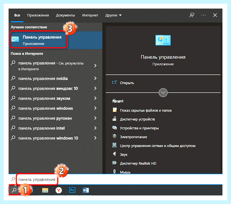This screenshot has width=231, height=204.
Task: Click search icon beside панель управления intel
Action: [x=13, y=128]
